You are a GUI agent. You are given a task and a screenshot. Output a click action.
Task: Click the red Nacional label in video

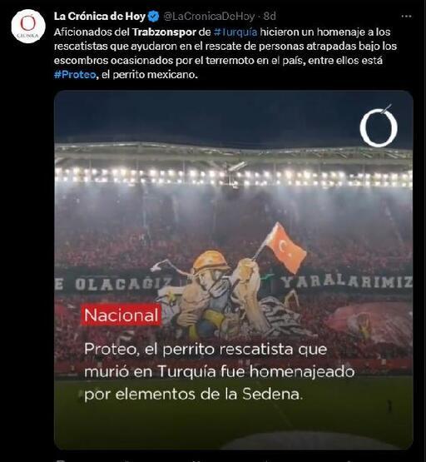[121, 315]
